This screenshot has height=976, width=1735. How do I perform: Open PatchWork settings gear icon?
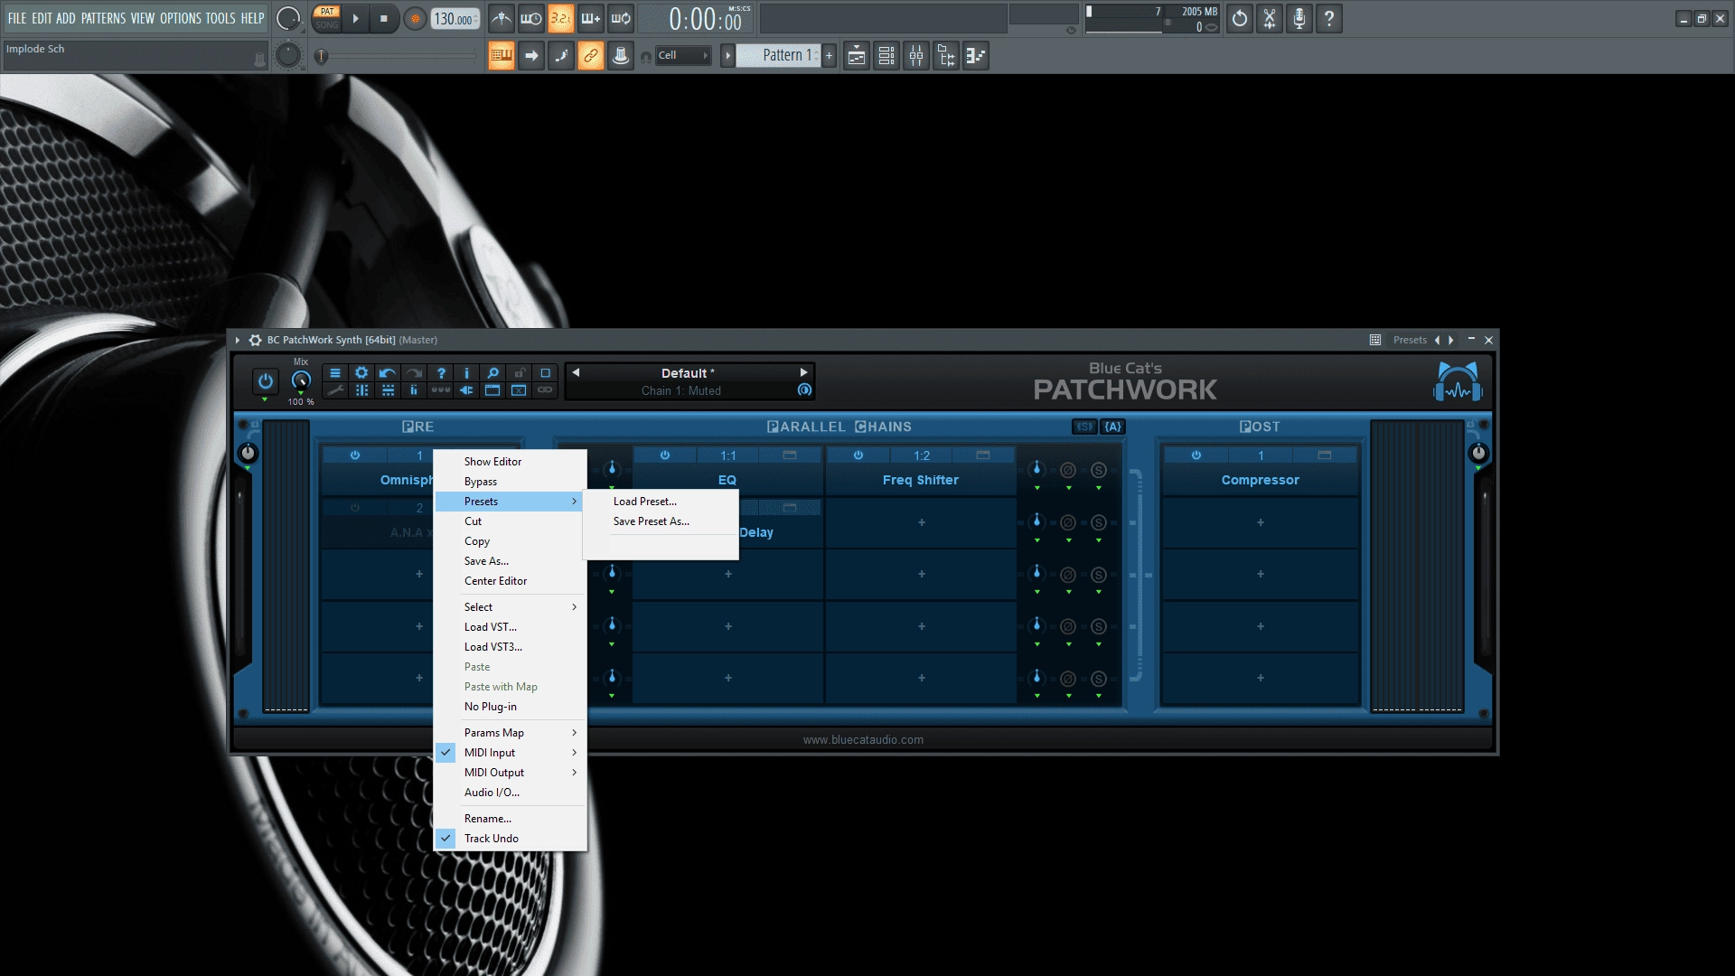361,373
